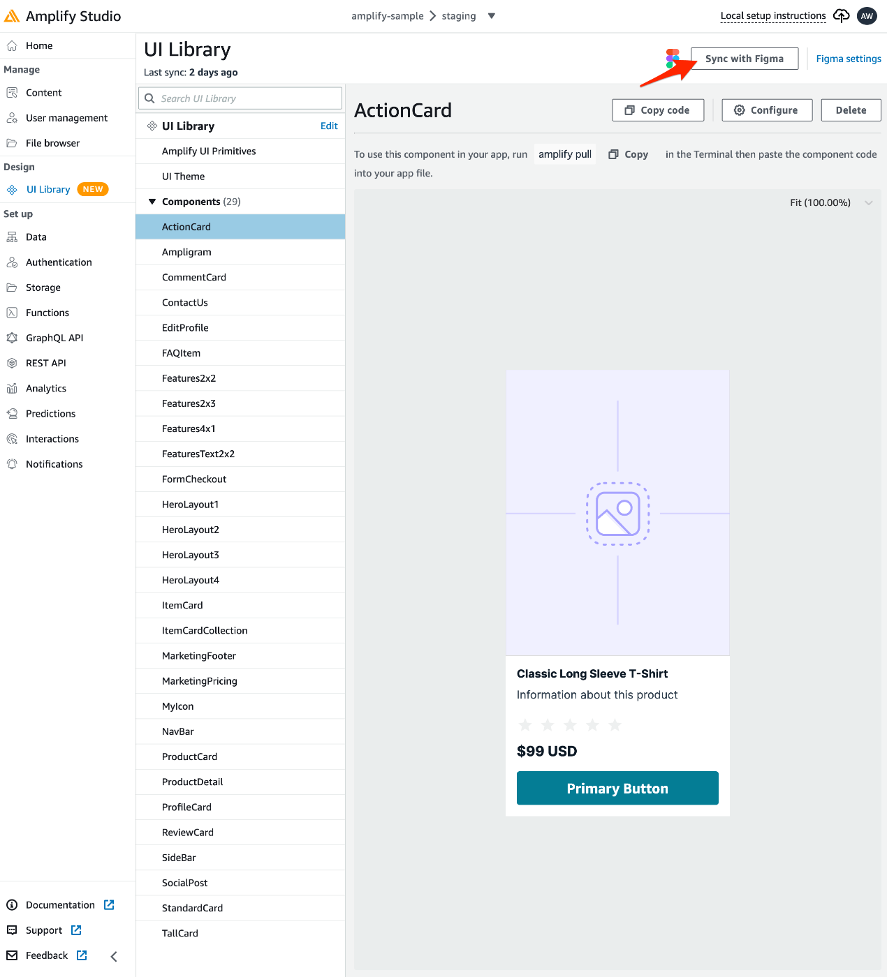This screenshot has height=977, width=887.
Task: Click the File browser folder icon
Action: [12, 143]
